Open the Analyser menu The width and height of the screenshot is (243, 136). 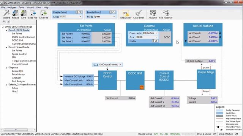click(12, 8)
